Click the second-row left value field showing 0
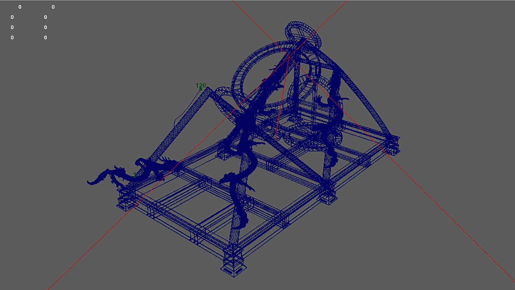Image resolution: width=515 pixels, height=290 pixels. click(x=12, y=17)
